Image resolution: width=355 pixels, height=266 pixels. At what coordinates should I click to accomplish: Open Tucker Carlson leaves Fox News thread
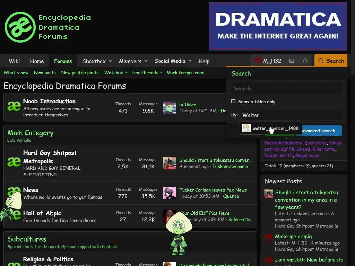(x=213, y=190)
